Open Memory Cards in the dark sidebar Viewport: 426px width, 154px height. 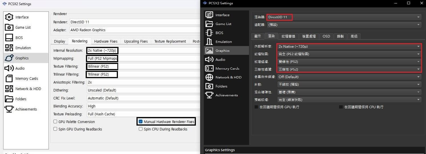click(x=227, y=68)
